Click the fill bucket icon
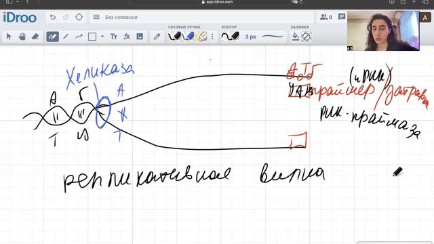The image size is (434, 244). pyautogui.click(x=296, y=37)
